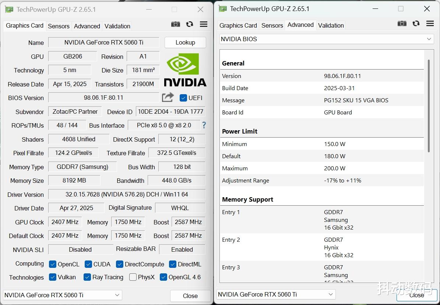440x305 pixels.
Task: Switch to Advanced tab in left window
Action: (x=87, y=26)
